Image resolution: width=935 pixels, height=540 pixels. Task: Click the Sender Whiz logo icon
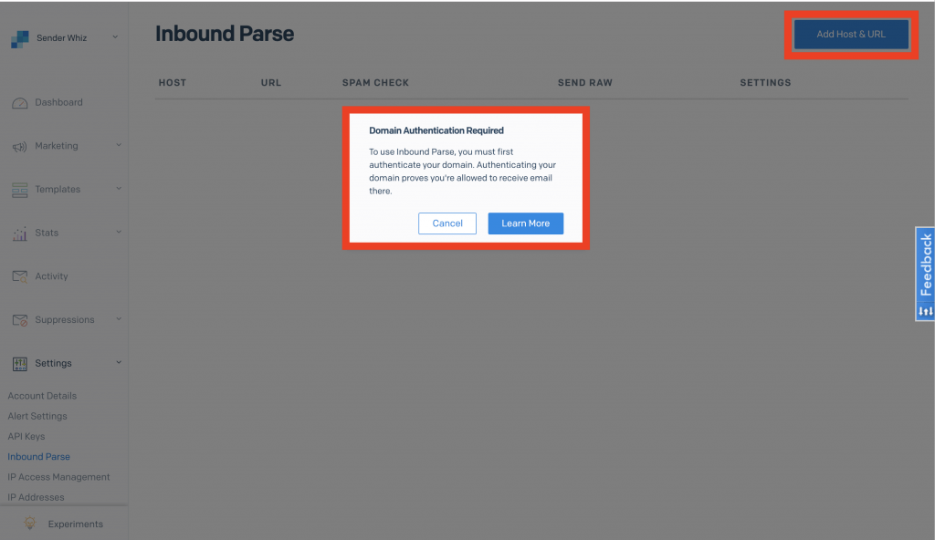pos(20,38)
